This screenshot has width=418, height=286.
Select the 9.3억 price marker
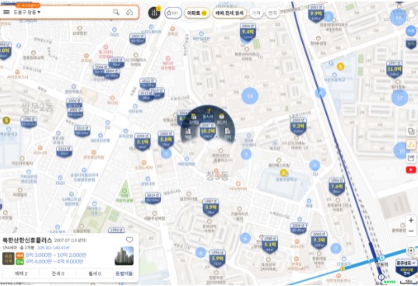[x=319, y=240]
